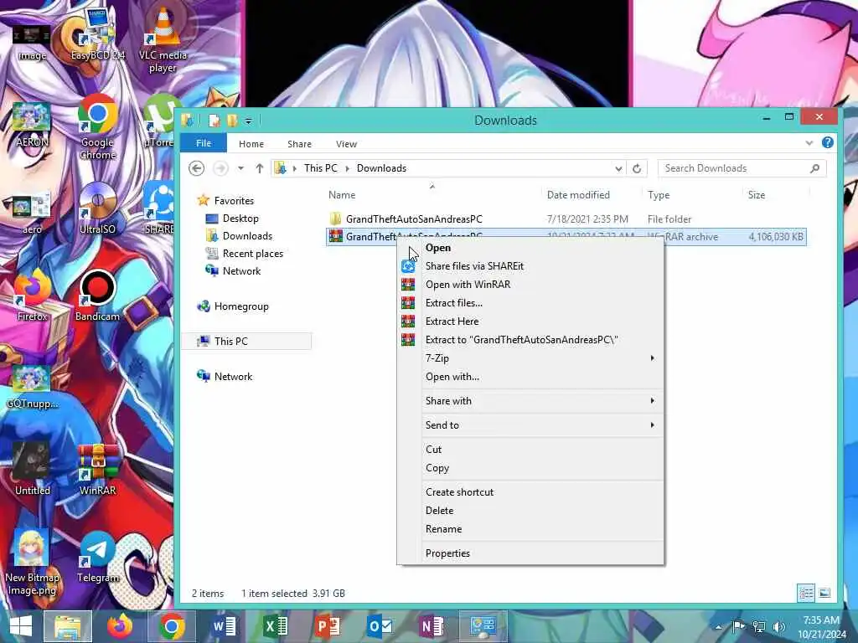Screen dimensions: 858x643
Task: Open WinRAR desktop shortcut
Action: click(97, 471)
